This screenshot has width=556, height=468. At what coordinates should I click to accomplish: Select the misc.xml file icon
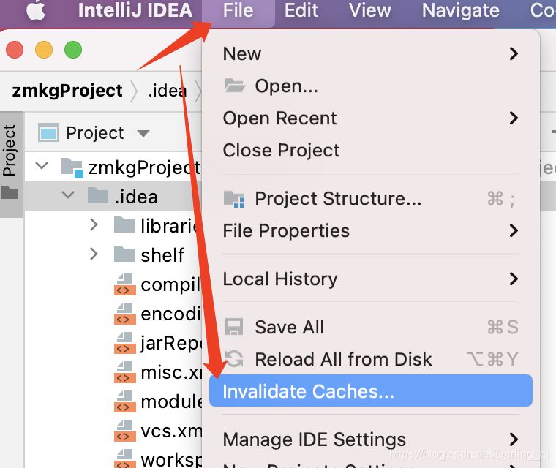coord(125,372)
